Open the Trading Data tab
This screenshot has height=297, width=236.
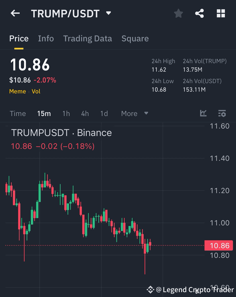(x=88, y=38)
